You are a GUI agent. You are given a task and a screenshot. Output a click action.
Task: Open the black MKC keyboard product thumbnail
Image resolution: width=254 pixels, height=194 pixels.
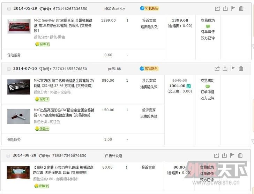(19, 87)
